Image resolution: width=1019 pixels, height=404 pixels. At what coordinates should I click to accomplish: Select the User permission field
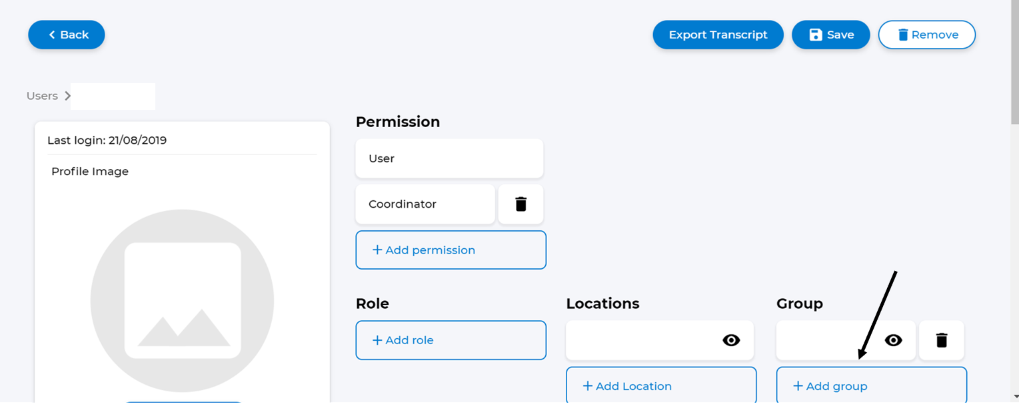click(x=449, y=158)
